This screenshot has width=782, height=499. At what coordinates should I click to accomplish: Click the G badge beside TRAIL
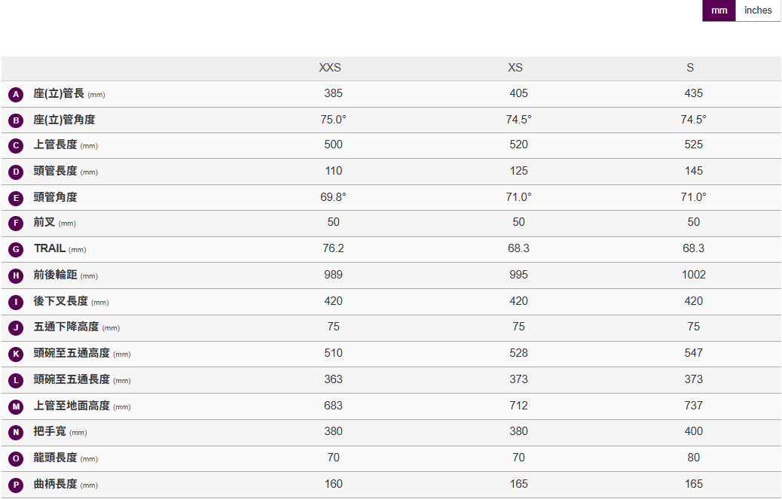[x=16, y=250]
